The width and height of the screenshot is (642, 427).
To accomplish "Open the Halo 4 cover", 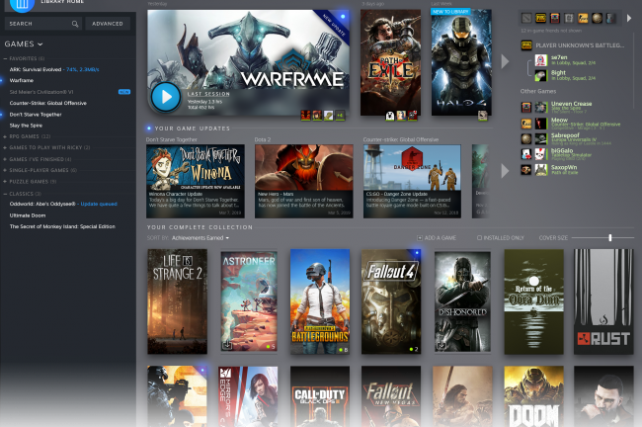I will (461, 62).
